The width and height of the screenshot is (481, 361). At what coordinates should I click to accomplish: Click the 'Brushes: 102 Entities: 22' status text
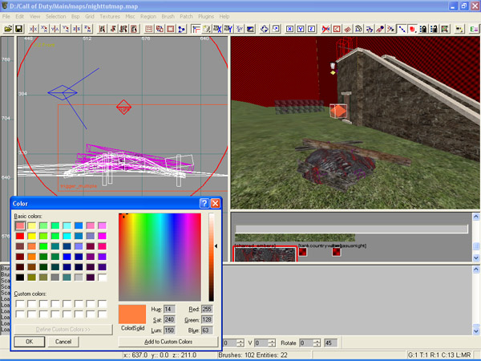pos(253,355)
